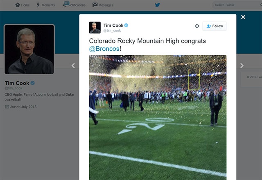The image size is (262, 180).
Task: Open the stadium confetti photo
Action: point(158,117)
